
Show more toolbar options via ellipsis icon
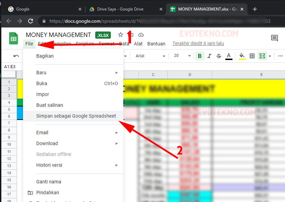[x=281, y=56]
